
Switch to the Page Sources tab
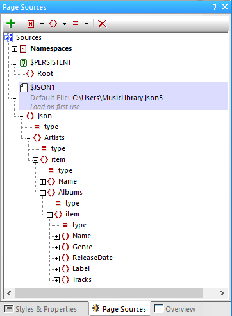[119, 308]
